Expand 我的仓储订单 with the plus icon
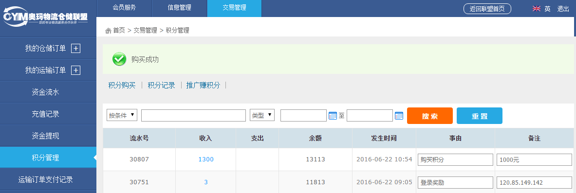The width and height of the screenshot is (576, 193). [x=75, y=49]
